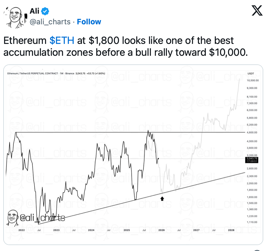The image size is (268, 251).
Task: Click the 10,500.00 price axis label
Action: [253, 80]
